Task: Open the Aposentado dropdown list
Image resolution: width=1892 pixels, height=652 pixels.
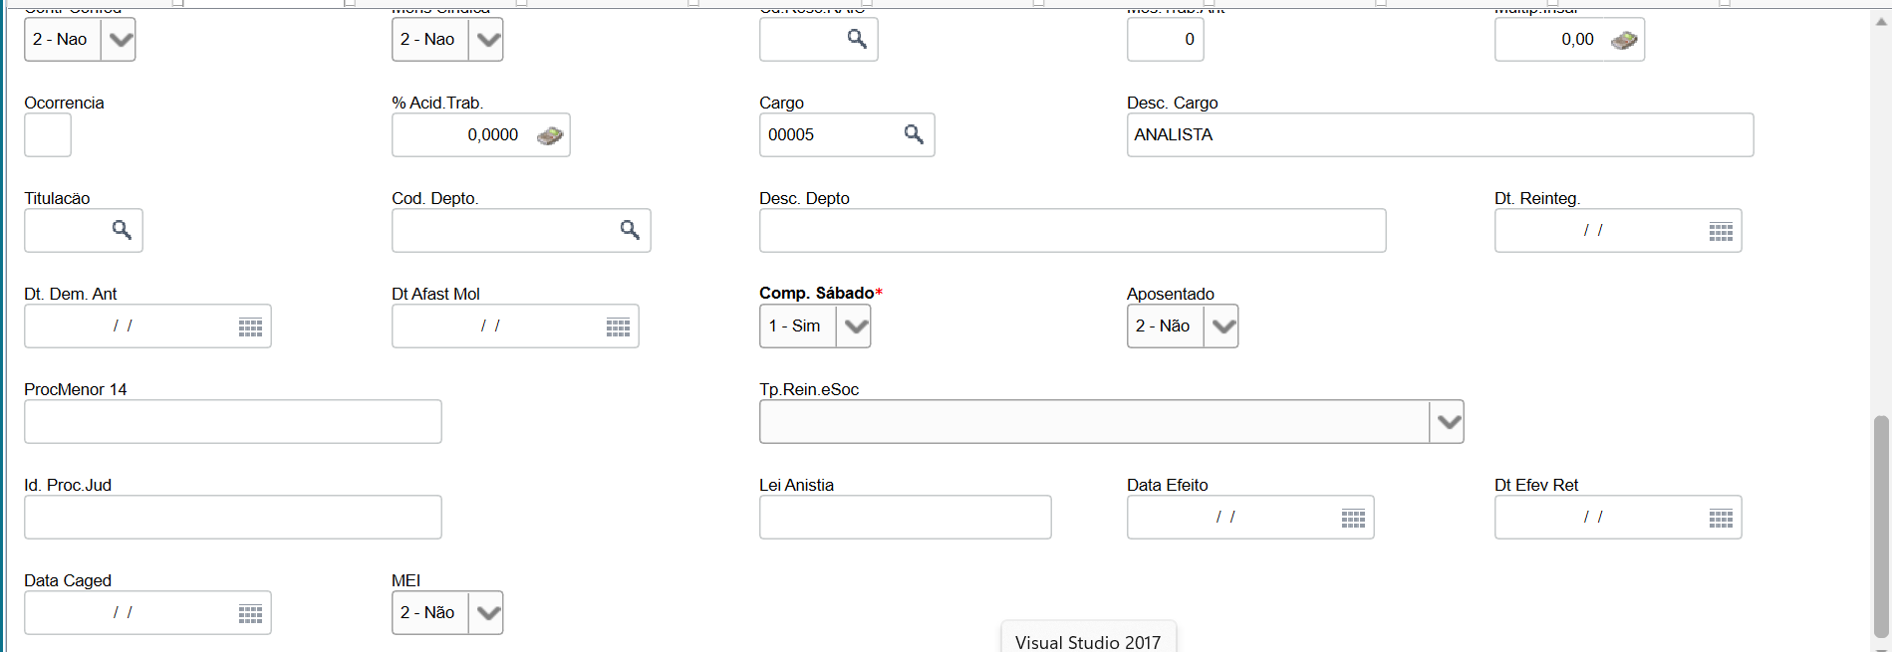Action: point(1221,326)
